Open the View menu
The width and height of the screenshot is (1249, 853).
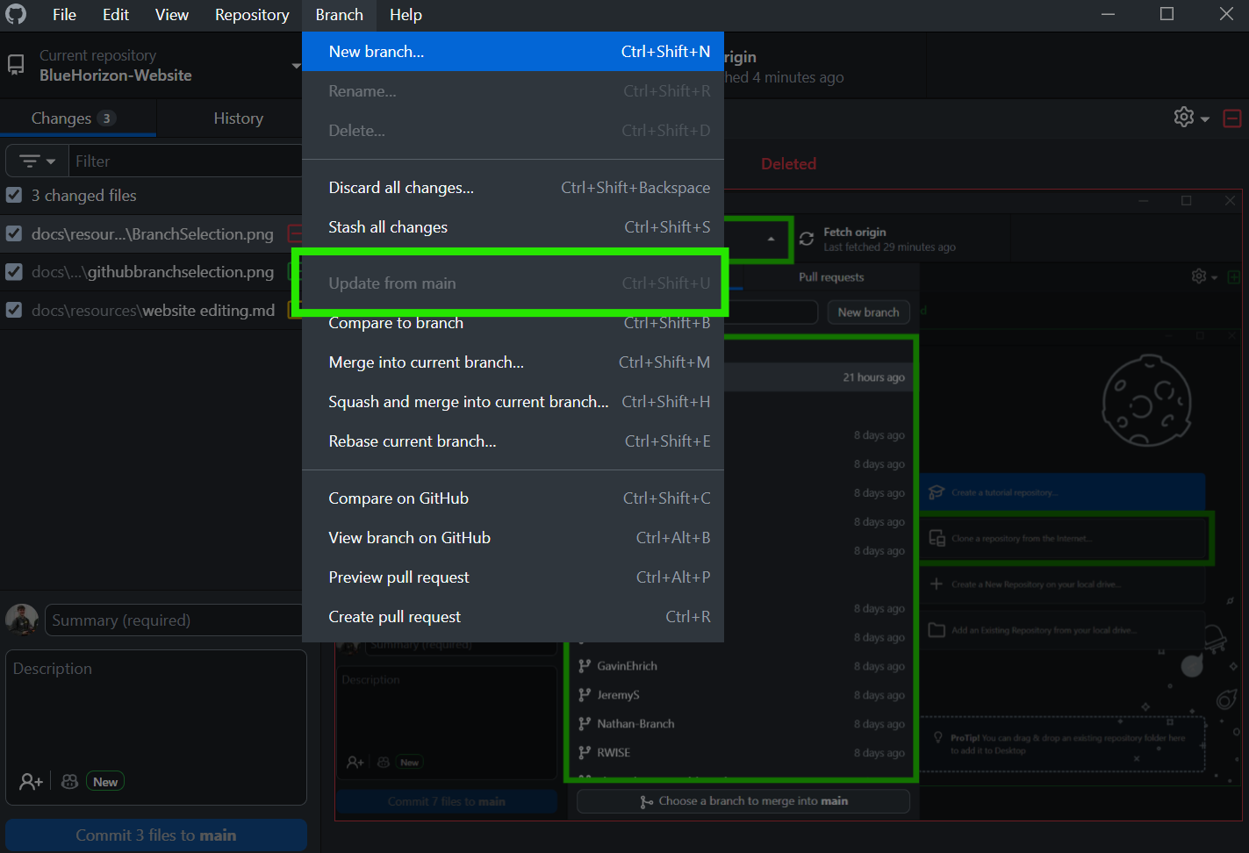coord(171,15)
